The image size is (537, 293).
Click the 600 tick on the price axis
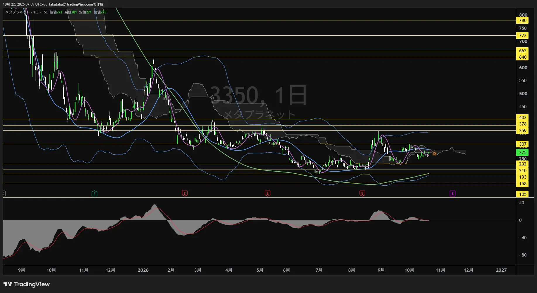click(523, 68)
